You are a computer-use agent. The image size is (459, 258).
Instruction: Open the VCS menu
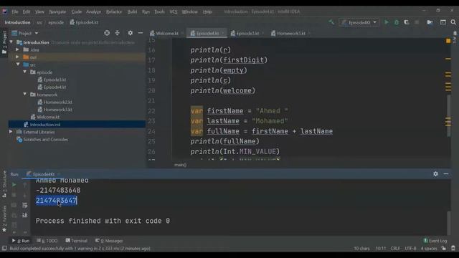point(174,11)
